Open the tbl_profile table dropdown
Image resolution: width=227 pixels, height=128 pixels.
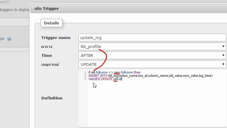click(x=152, y=47)
